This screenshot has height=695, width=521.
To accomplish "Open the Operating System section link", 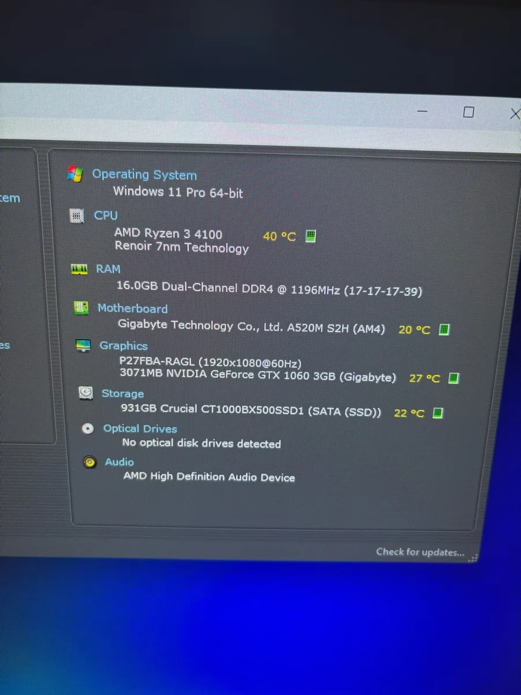I will coord(144,174).
